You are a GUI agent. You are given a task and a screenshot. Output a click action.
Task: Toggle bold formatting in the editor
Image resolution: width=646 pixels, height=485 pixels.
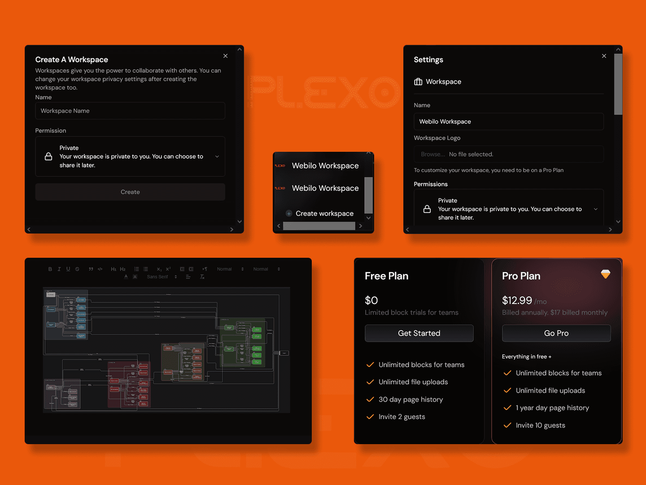point(50,269)
